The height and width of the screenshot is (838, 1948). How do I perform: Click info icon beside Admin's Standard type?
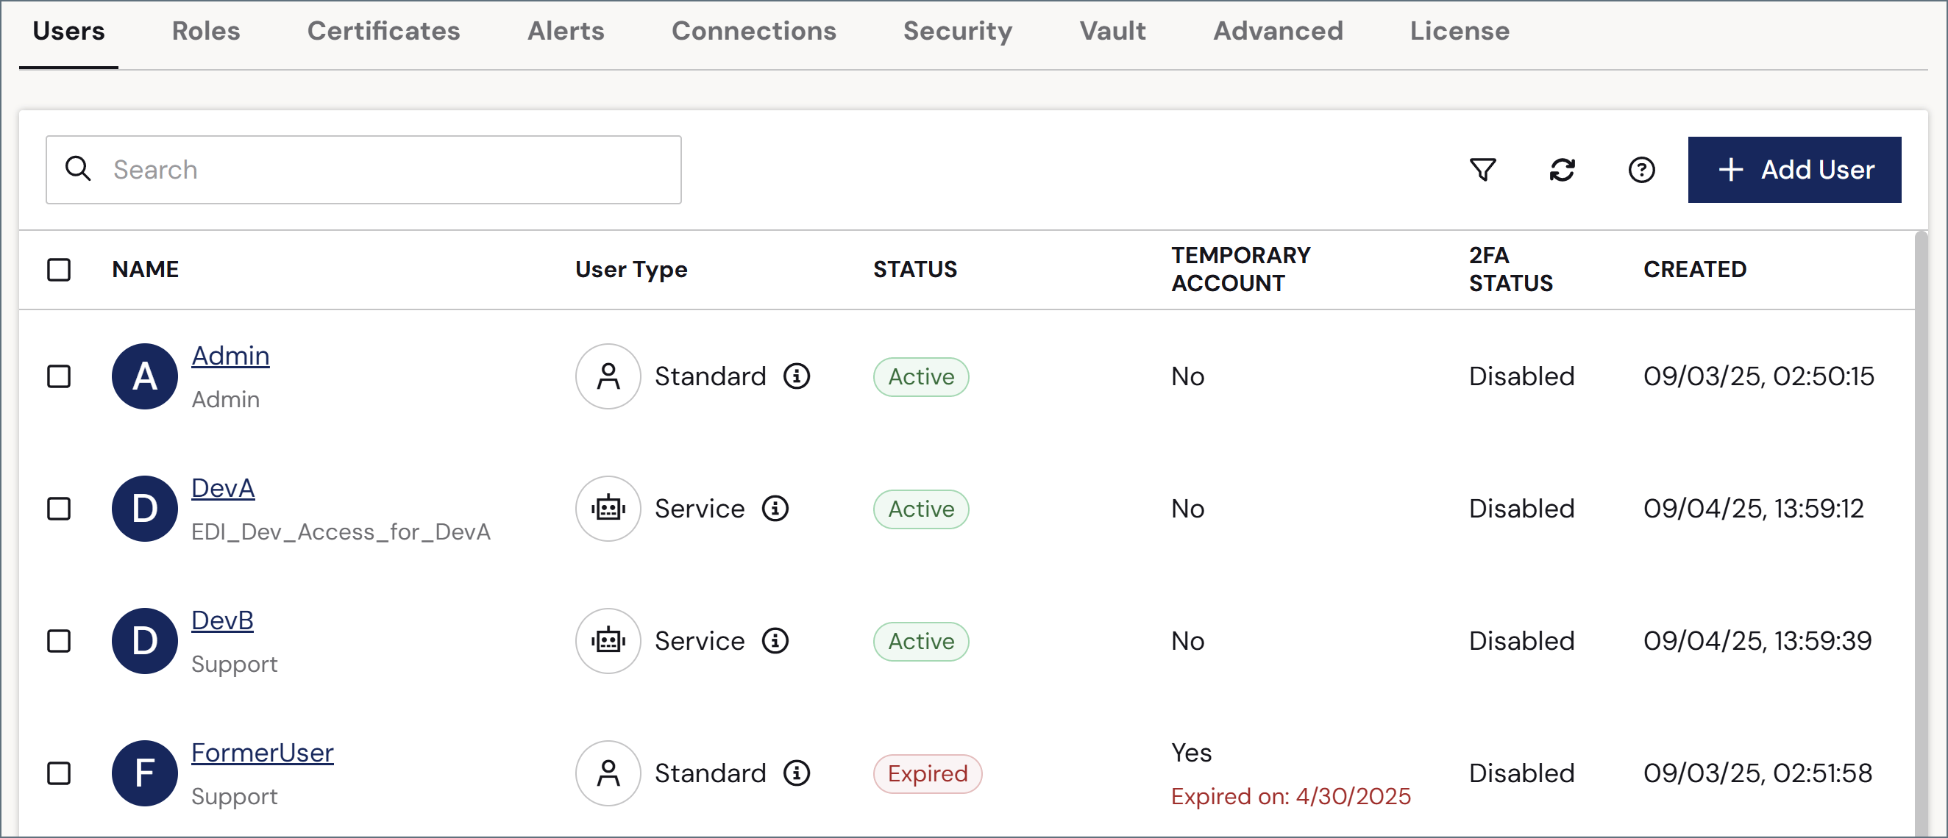[796, 376]
